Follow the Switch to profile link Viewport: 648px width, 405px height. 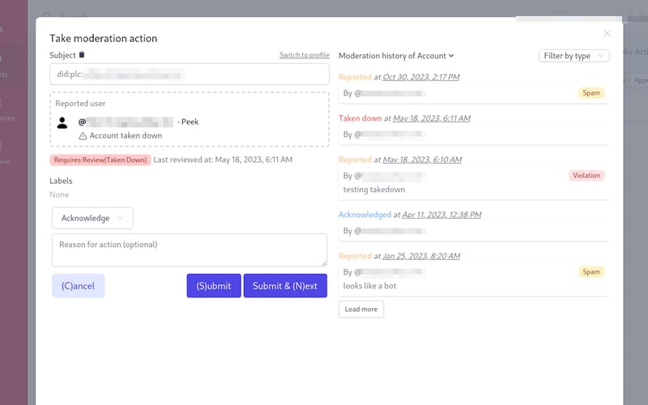tap(305, 55)
